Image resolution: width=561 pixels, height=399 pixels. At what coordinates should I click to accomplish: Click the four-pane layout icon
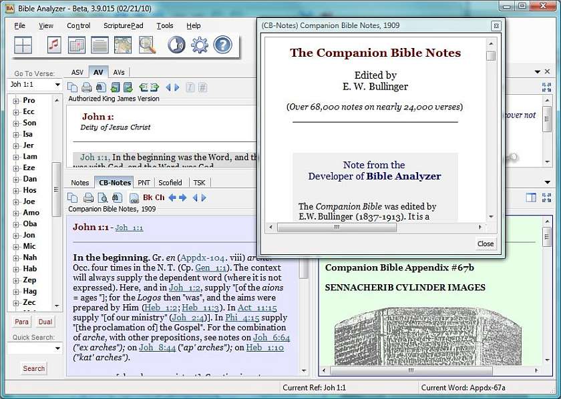coord(23,45)
